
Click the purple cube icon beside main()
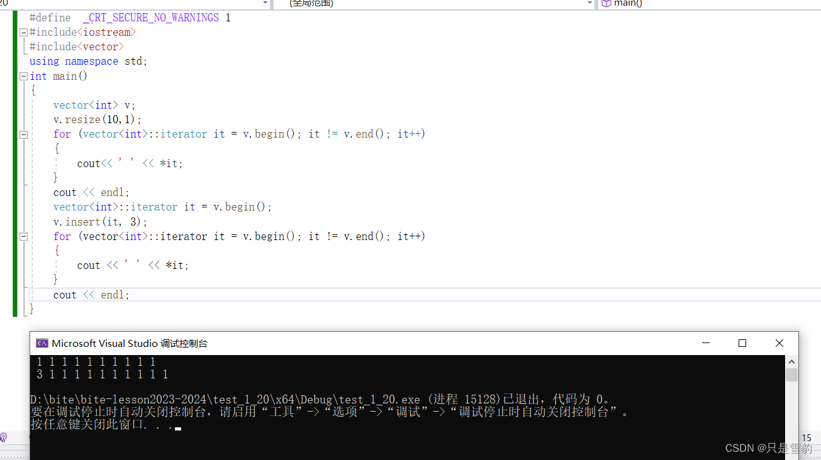coord(606,3)
